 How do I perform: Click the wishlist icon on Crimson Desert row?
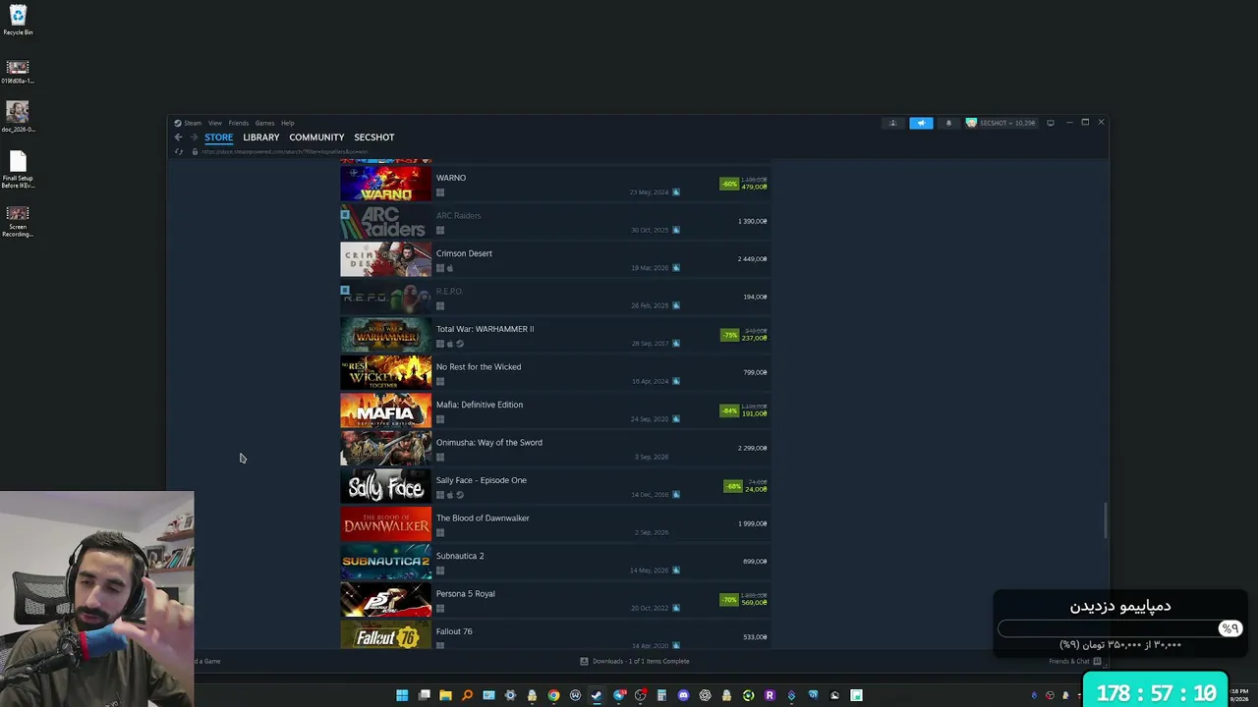pyautogui.click(x=676, y=268)
